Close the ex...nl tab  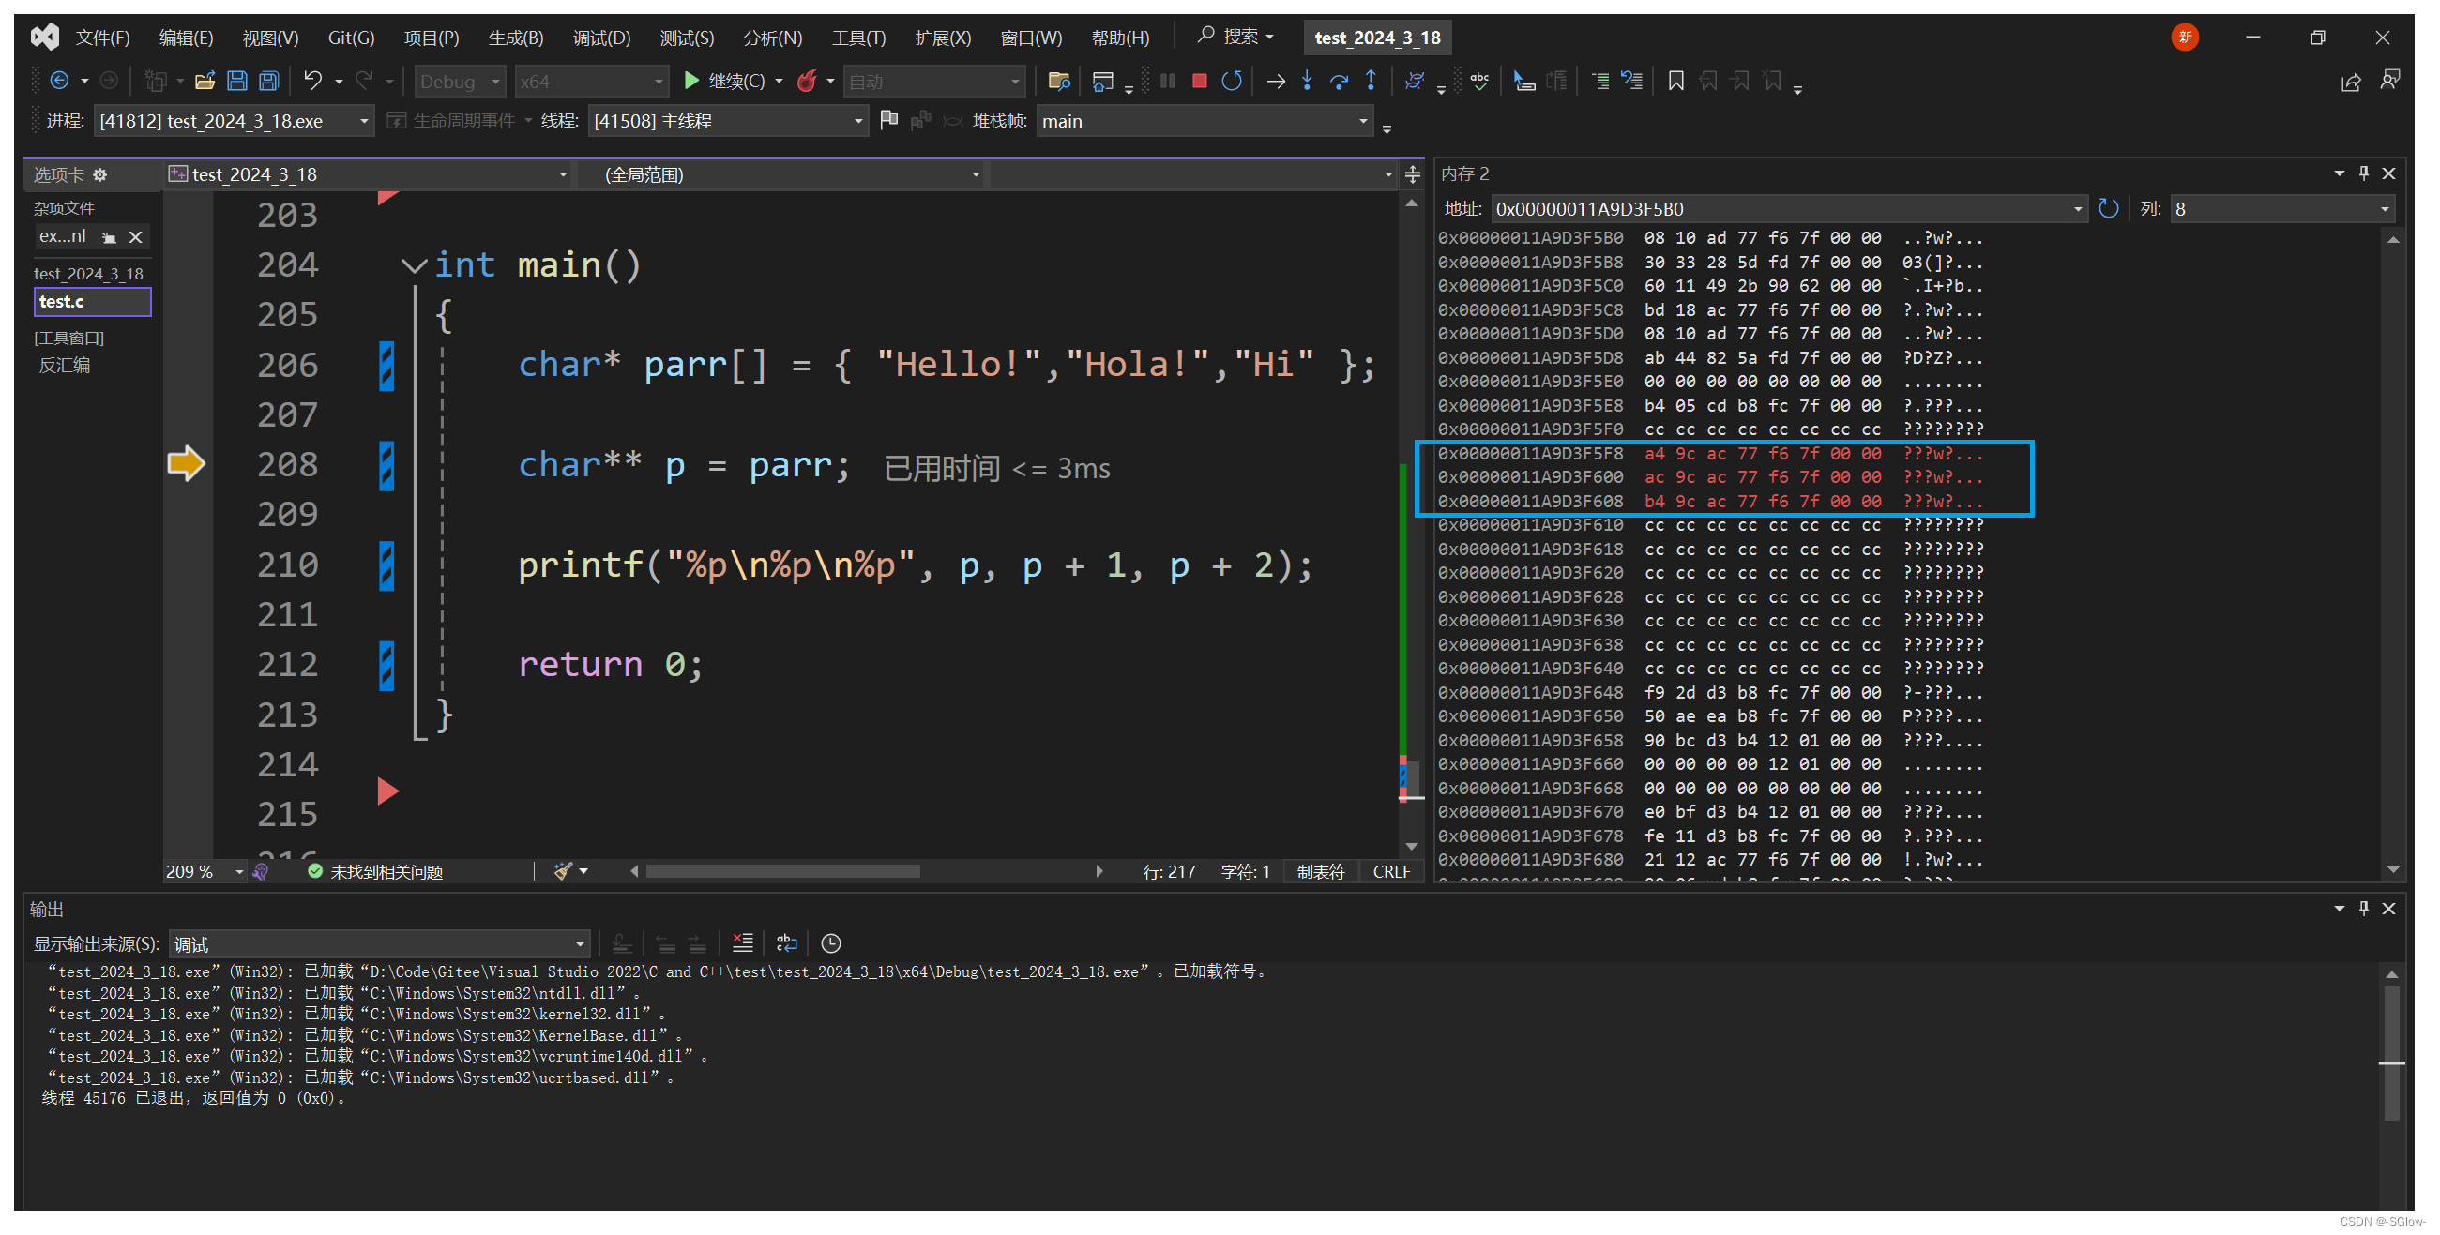click(135, 238)
